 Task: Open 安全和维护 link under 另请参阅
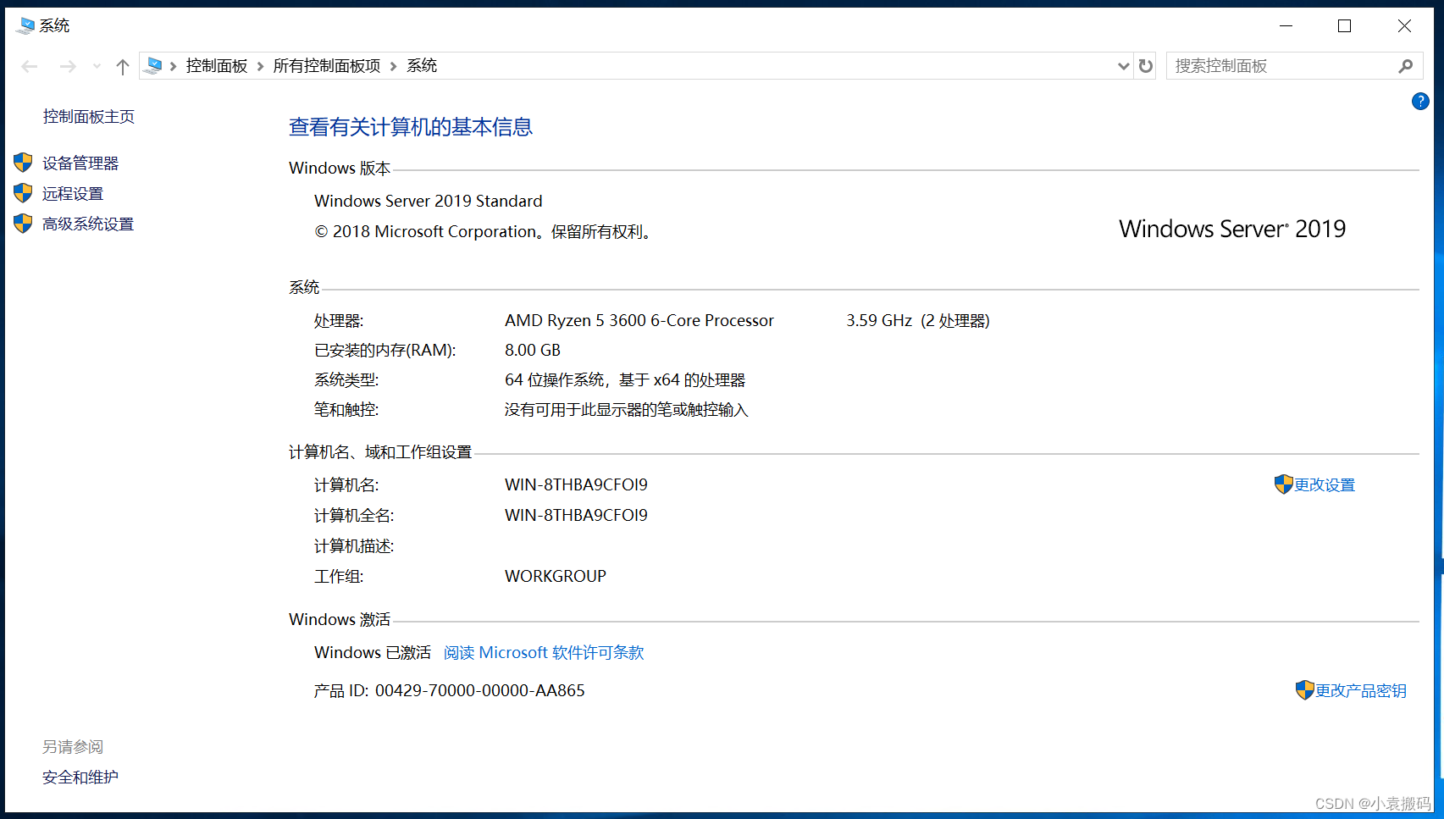coord(80,777)
